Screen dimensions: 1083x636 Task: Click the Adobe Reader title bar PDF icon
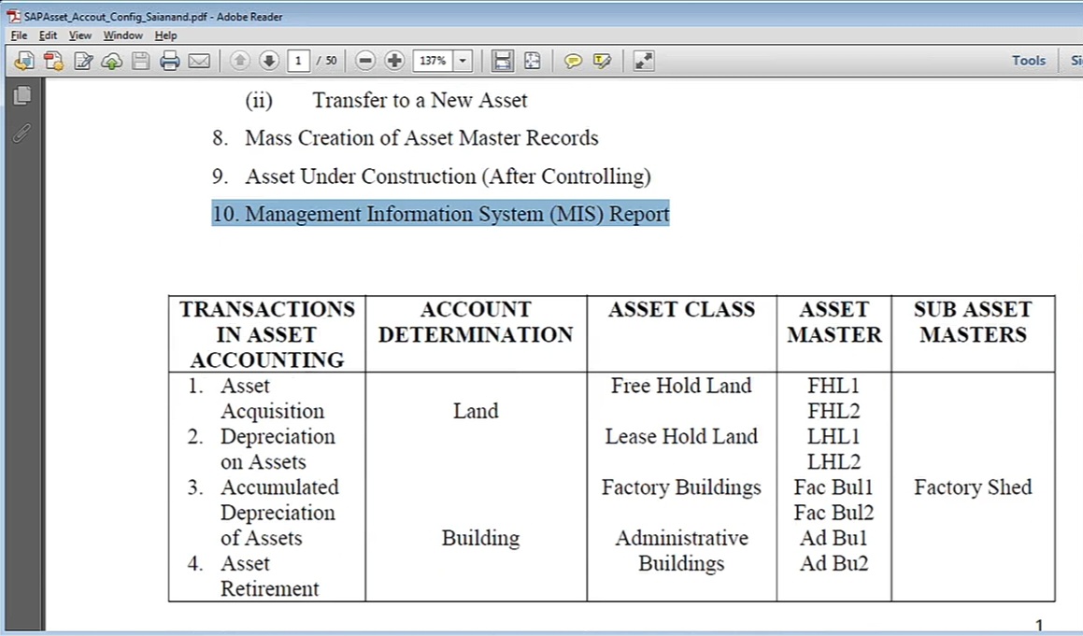13,16
